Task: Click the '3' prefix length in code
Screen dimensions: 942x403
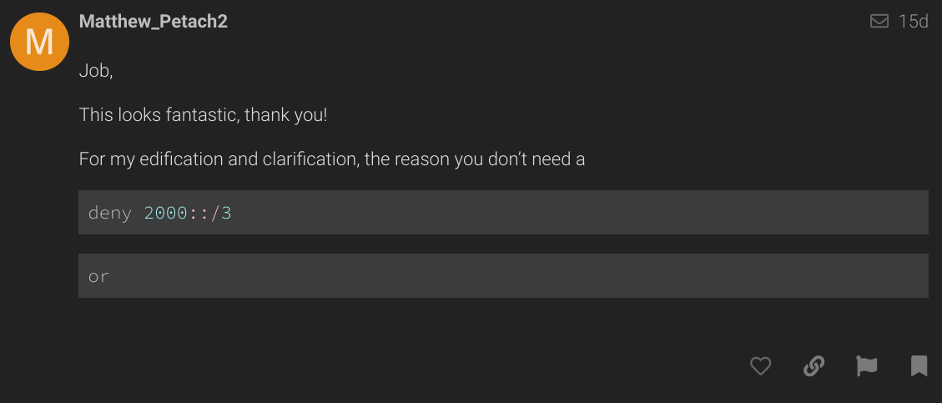Action: (226, 213)
